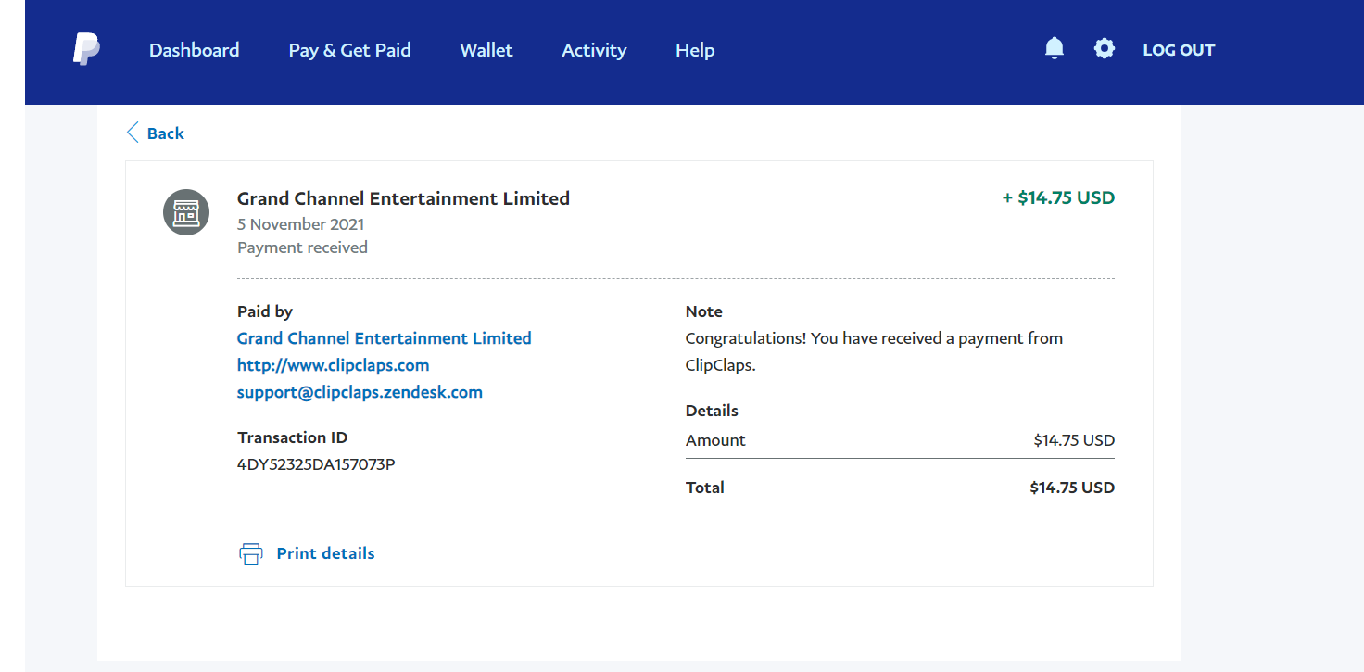Screen dimensions: 1364x672
Task: Open the settings gear icon
Action: tap(1105, 48)
